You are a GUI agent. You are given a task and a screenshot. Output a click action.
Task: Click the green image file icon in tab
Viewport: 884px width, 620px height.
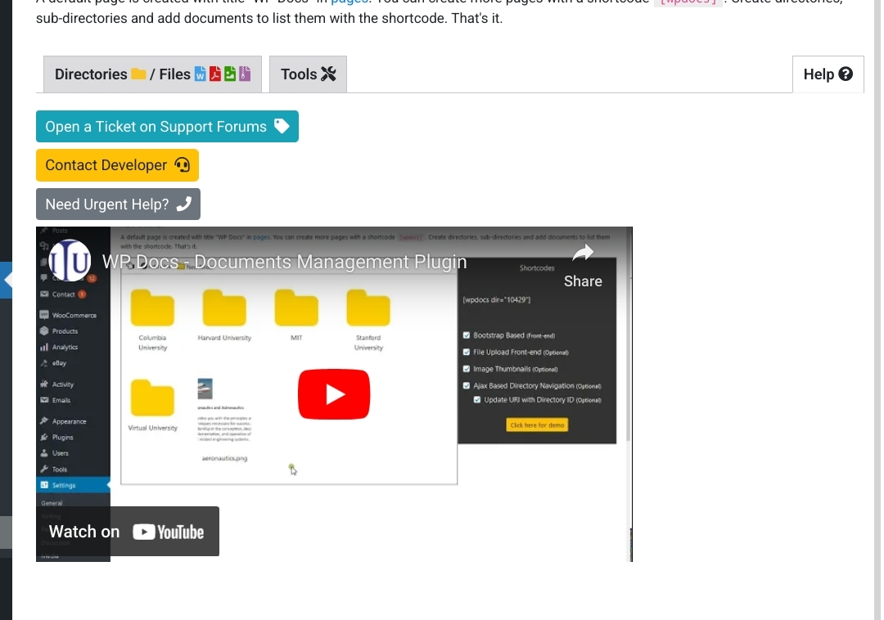(x=229, y=74)
